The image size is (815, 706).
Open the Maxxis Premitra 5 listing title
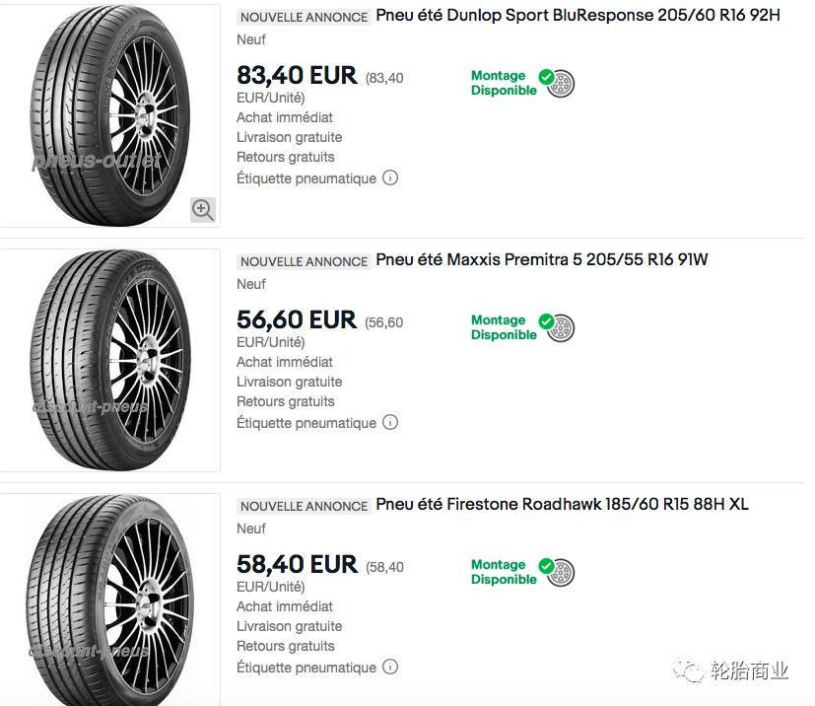click(x=541, y=260)
